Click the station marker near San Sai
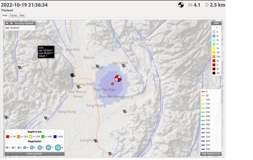The image size is (253, 160). (x=98, y=67)
